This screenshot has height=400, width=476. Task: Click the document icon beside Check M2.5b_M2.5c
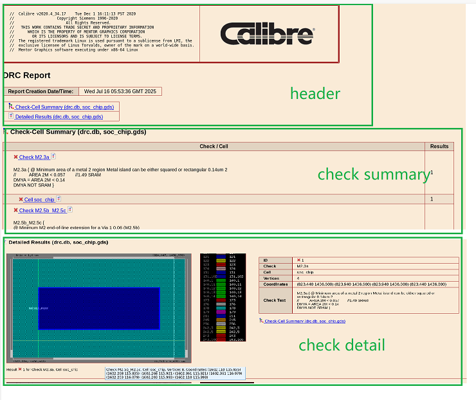[69, 210]
